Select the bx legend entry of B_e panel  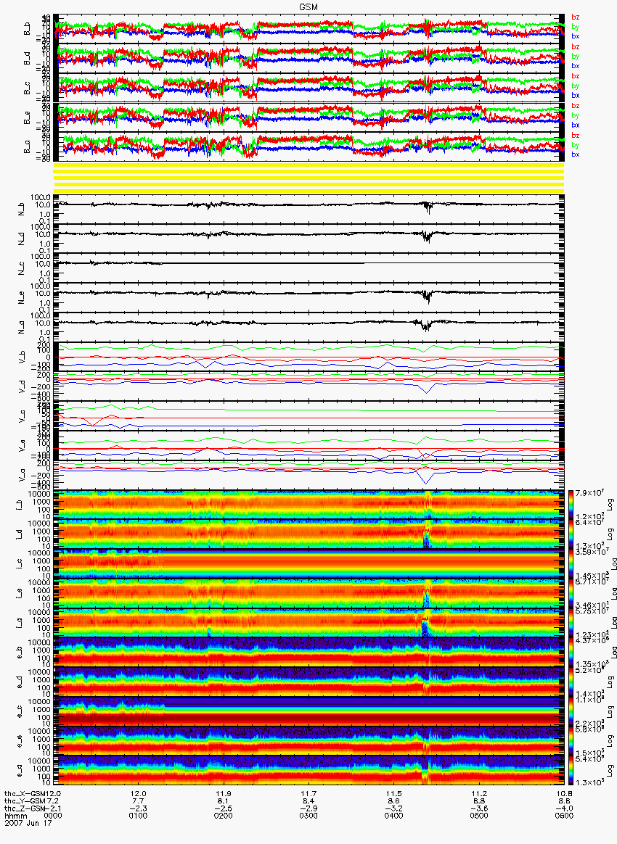576,125
